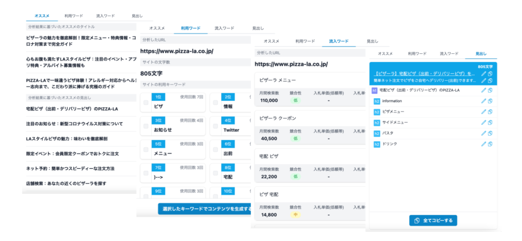The width and height of the screenshot is (522, 241).
Task: Select the 4位 Twitter keyword checkbox
Action: 216,126
